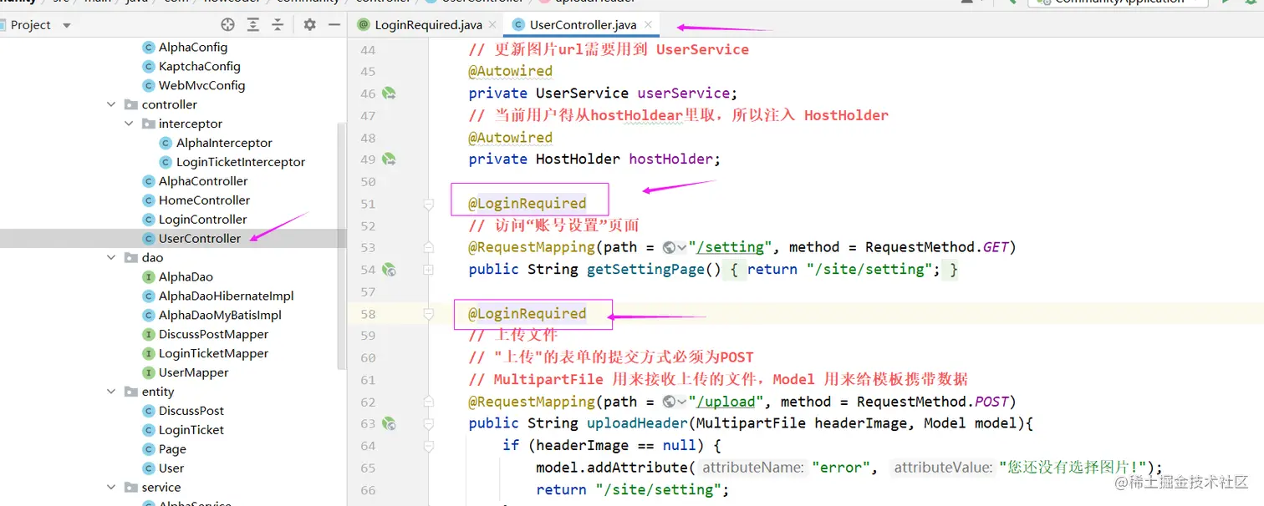Click userService field on line 46
1264x506 pixels.
click(683, 94)
